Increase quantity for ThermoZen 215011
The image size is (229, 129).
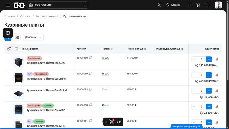pos(209,75)
